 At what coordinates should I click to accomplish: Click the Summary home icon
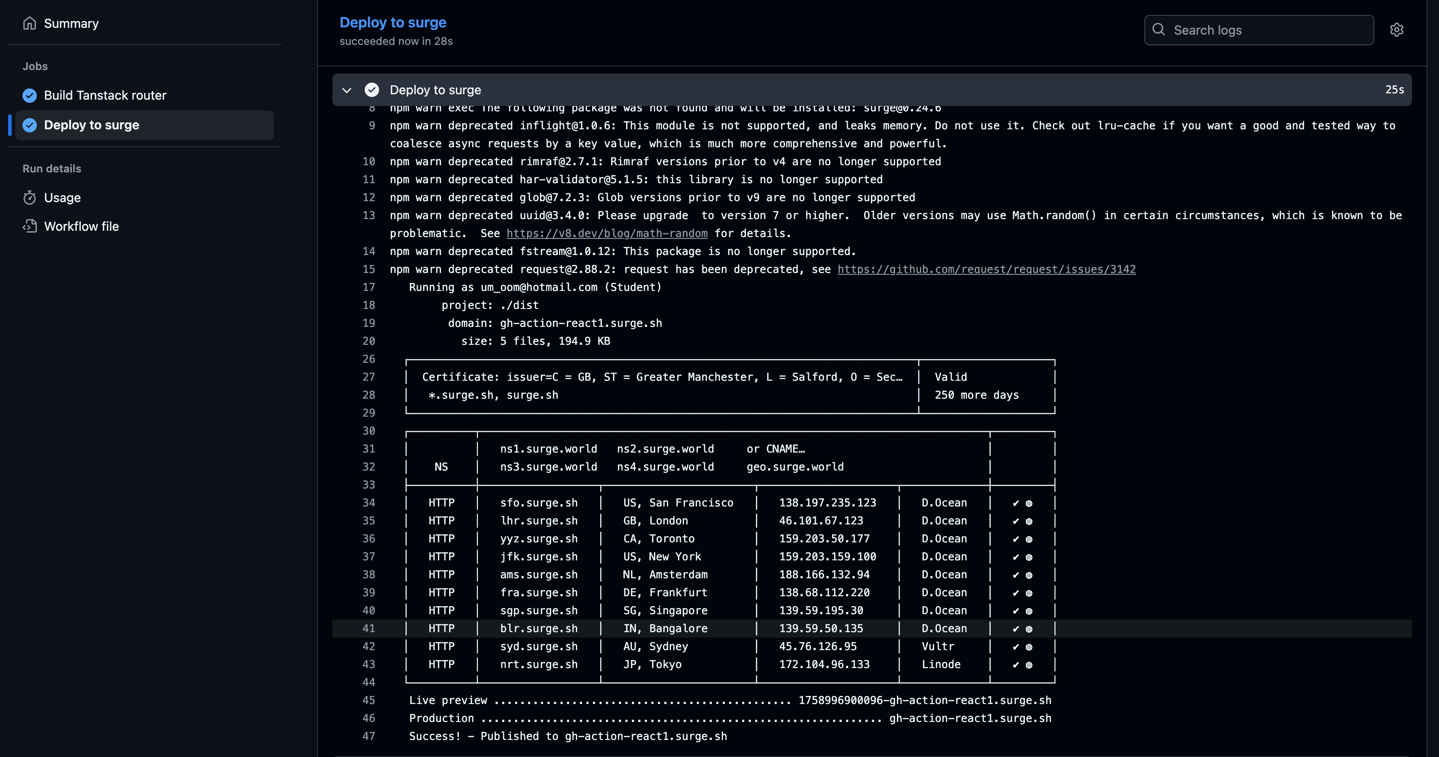click(x=30, y=23)
